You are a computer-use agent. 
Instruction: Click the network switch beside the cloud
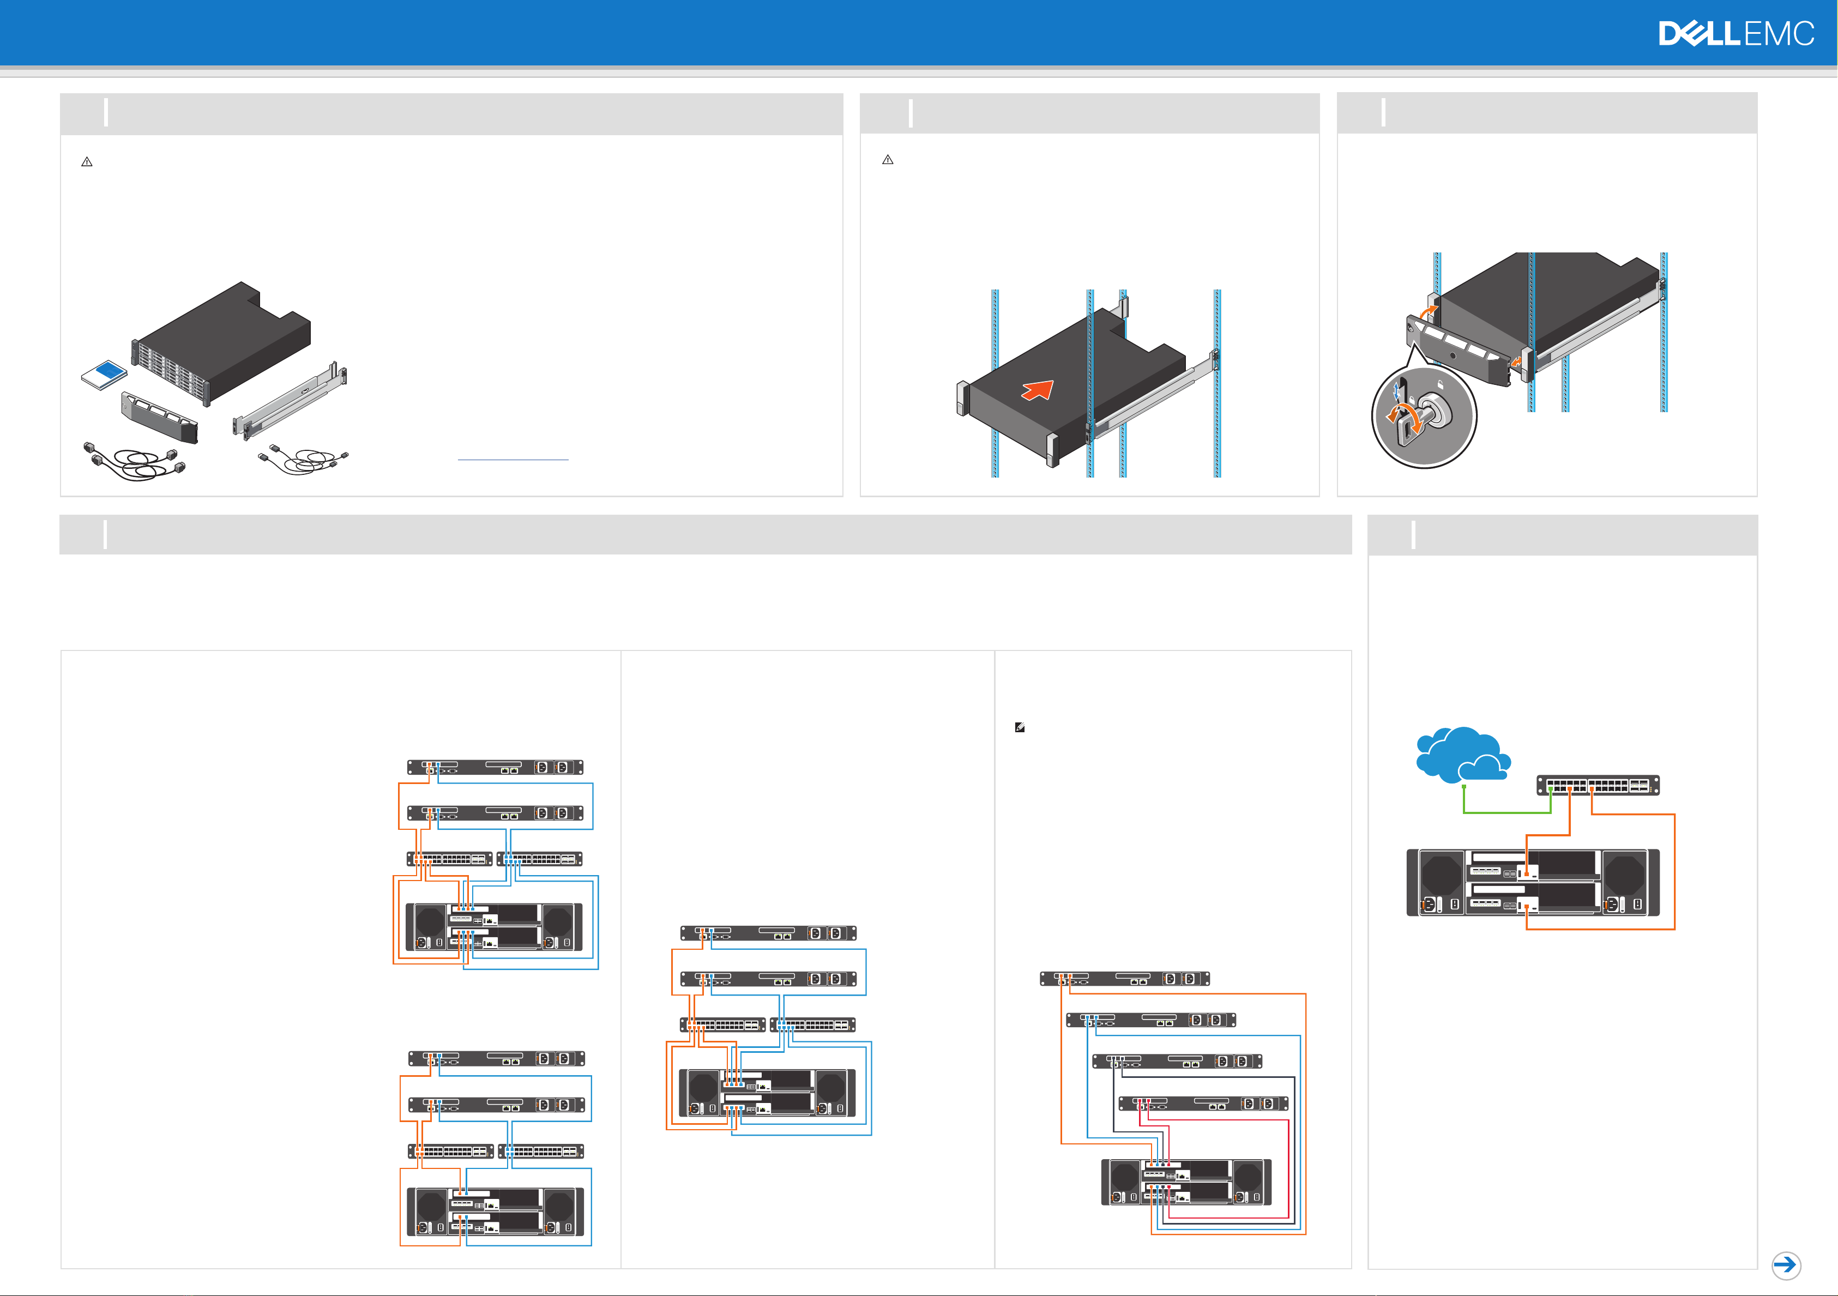pyautogui.click(x=1598, y=785)
